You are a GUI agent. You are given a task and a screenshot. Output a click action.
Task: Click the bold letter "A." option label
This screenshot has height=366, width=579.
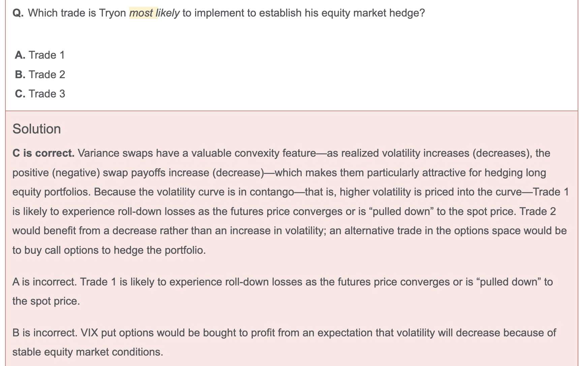click(20, 55)
